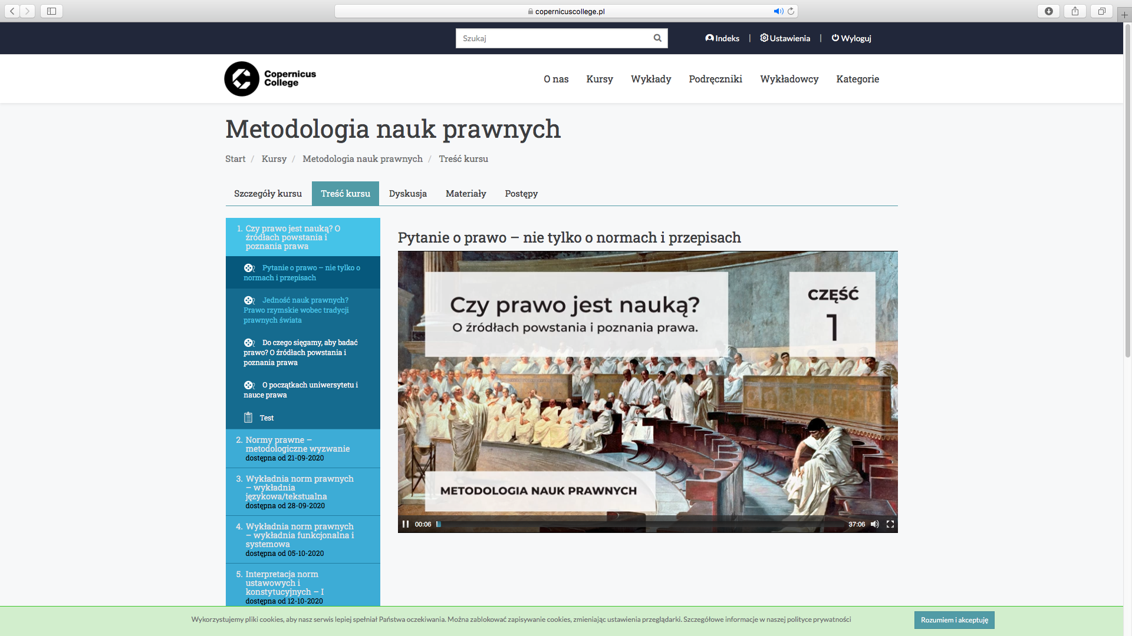The image size is (1132, 636).
Task: Reload the page in Safari
Action: [791, 11]
